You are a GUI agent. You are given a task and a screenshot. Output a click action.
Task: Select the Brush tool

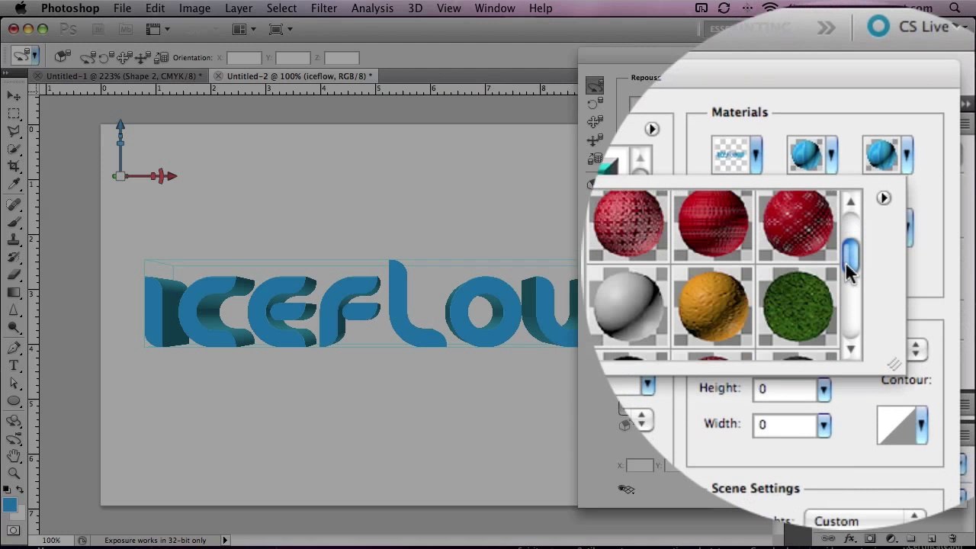pos(14,222)
